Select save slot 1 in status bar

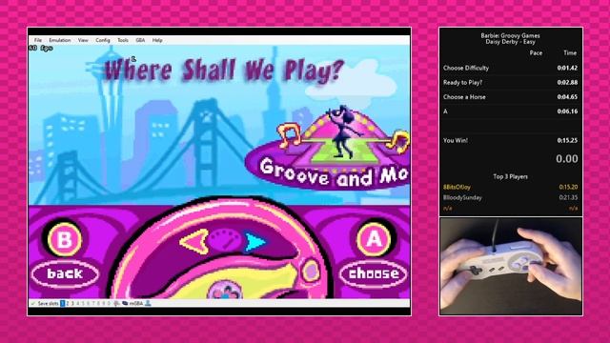[x=62, y=303]
